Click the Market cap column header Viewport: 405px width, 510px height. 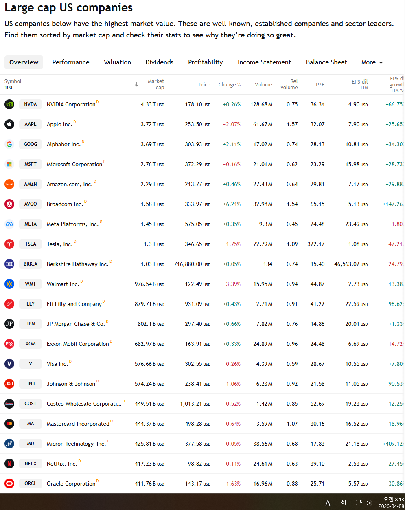[x=156, y=84]
